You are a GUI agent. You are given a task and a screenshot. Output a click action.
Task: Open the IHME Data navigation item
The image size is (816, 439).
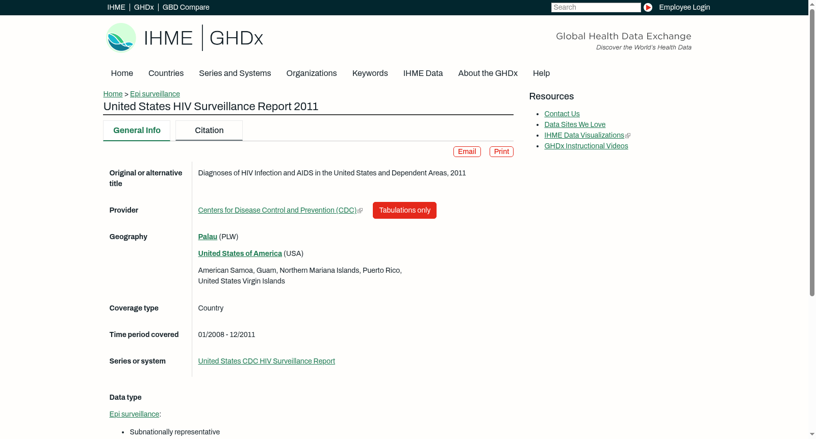point(423,73)
